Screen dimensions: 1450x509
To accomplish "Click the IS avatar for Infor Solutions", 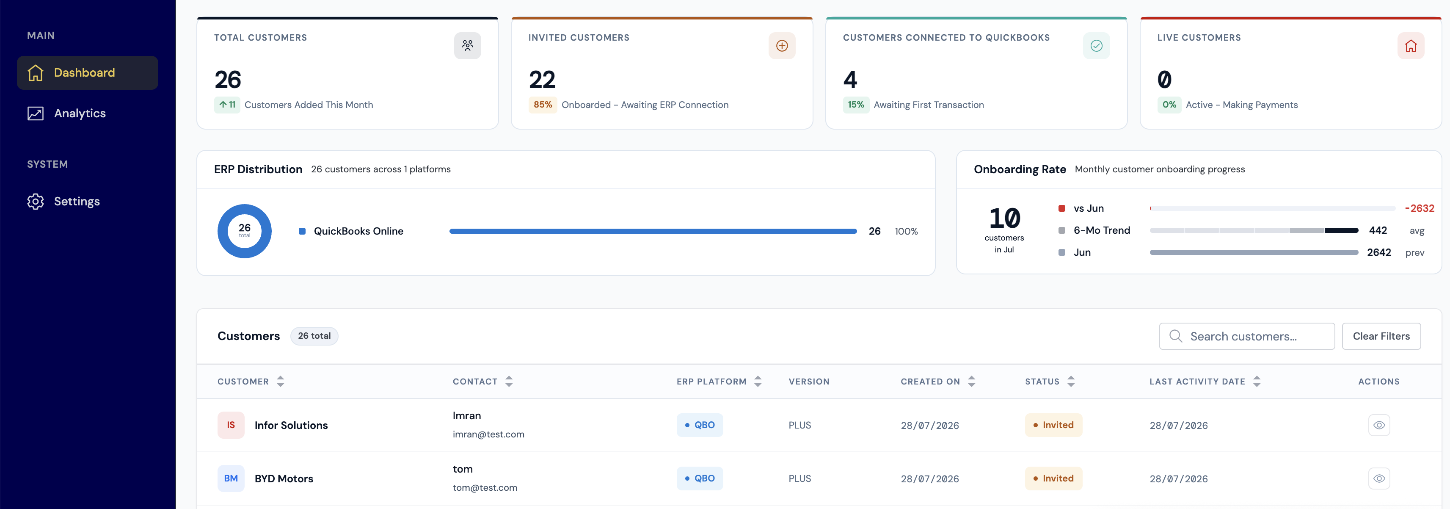I will click(231, 425).
